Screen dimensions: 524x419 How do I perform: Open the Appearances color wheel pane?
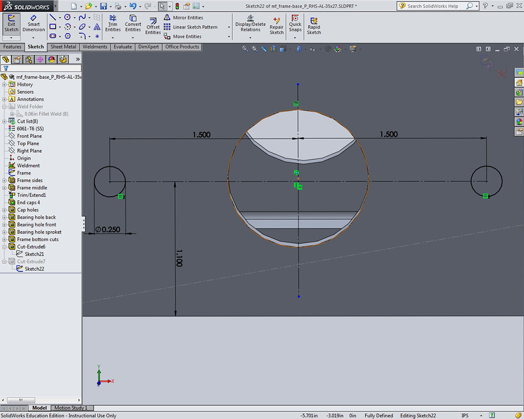tap(519, 122)
